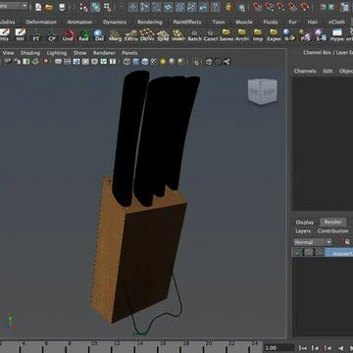Click the Batch render shelf icon
The image size is (353, 353).
[195, 35]
